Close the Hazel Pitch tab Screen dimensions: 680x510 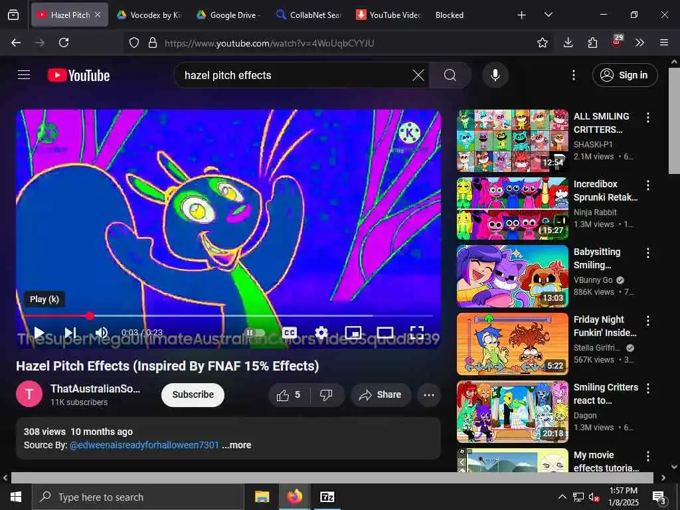pyautogui.click(x=98, y=15)
